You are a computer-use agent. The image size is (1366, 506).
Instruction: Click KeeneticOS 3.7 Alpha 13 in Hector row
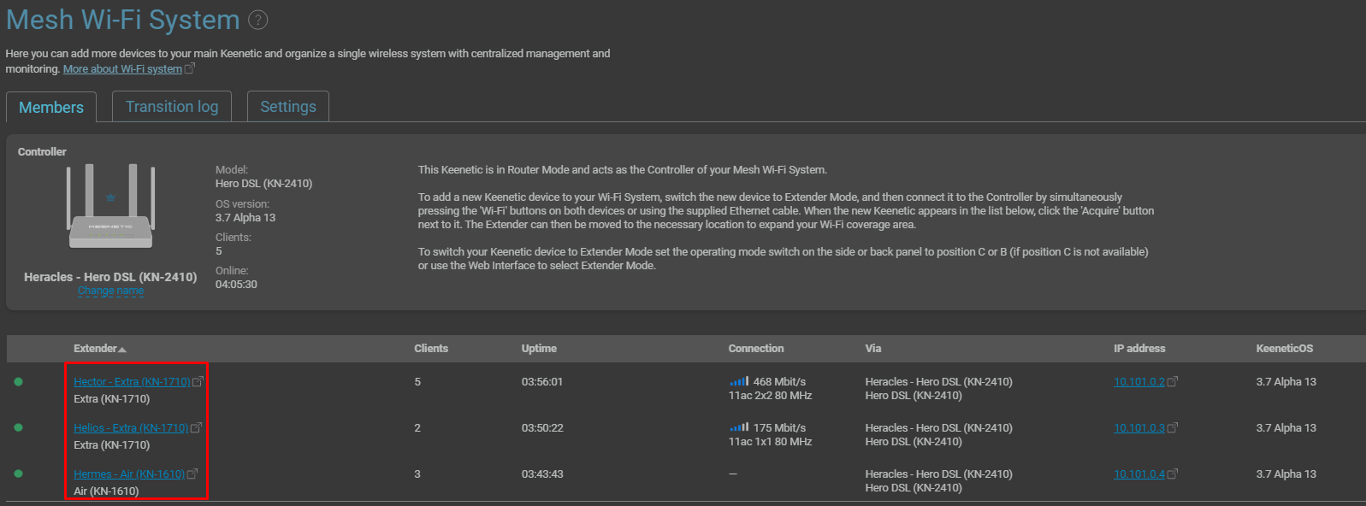pyautogui.click(x=1286, y=382)
